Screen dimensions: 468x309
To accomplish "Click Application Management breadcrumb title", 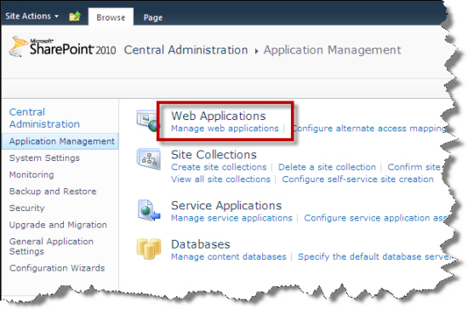I will [332, 50].
